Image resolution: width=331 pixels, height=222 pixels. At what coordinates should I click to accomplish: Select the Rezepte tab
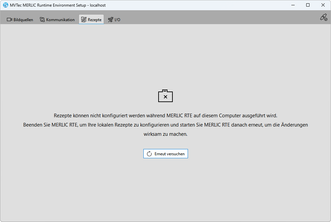point(92,19)
